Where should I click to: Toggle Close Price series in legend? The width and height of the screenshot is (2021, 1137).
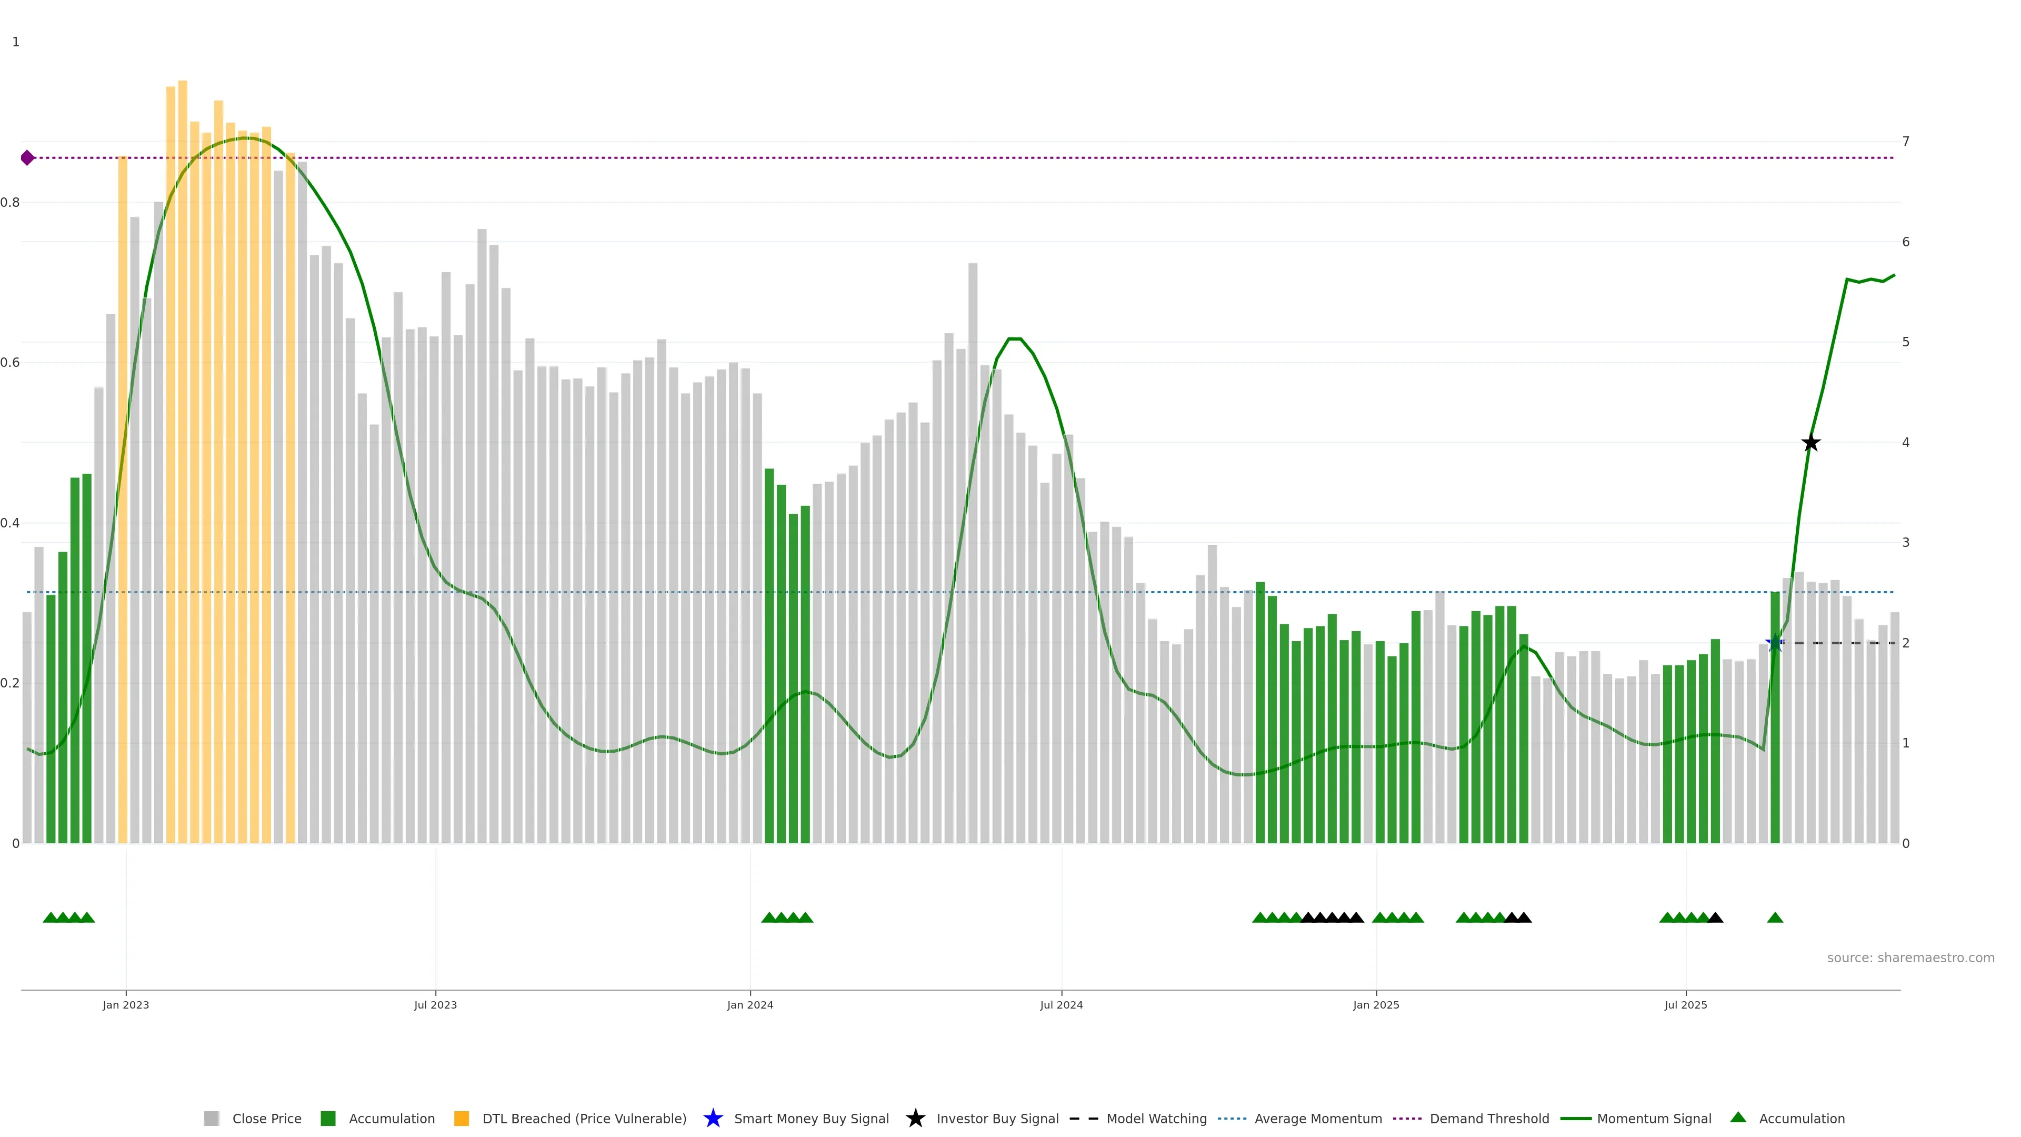pos(266,1118)
